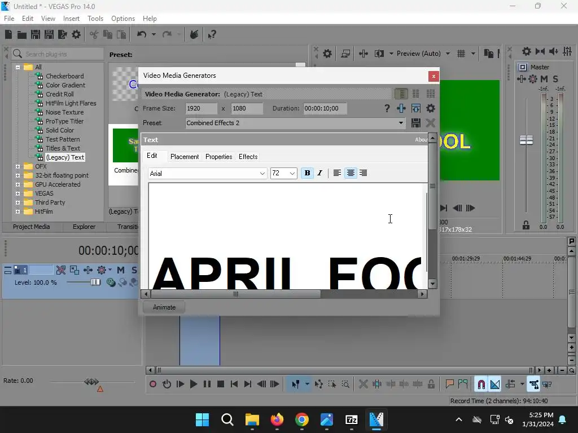Save the Combined Effects 2 preset
The height and width of the screenshot is (433, 578).
(x=416, y=123)
